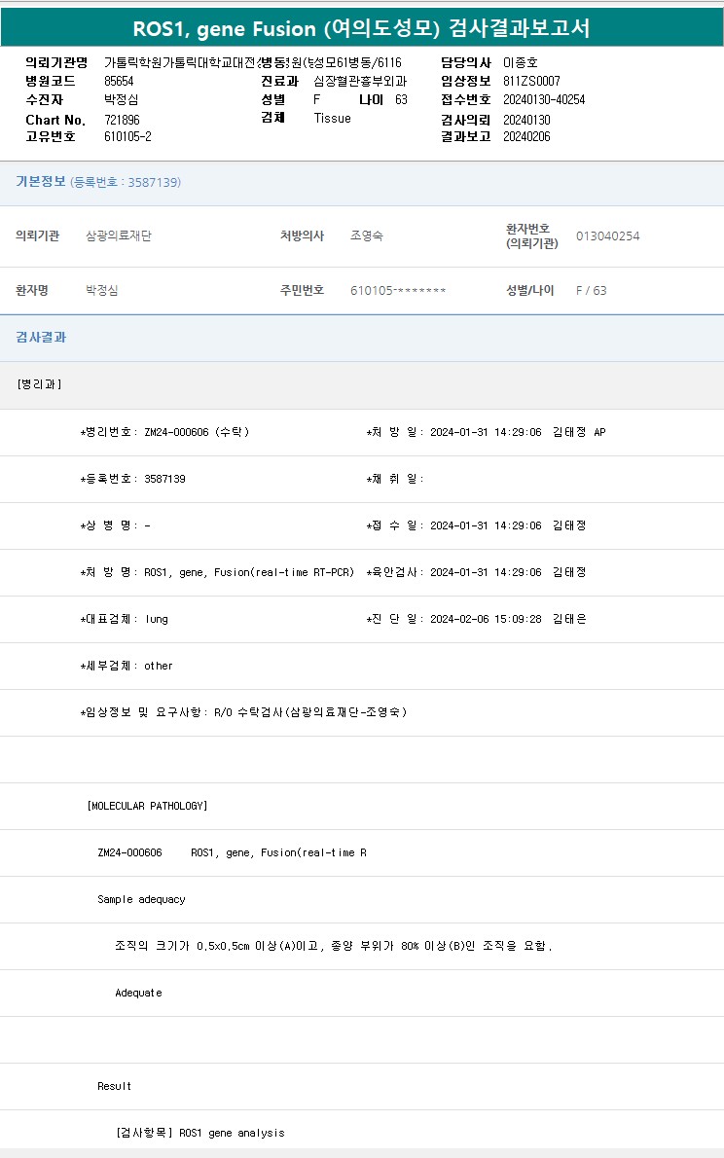Select the 기본정보 section header
Screen dimensions: 724x1158
click(x=41, y=182)
